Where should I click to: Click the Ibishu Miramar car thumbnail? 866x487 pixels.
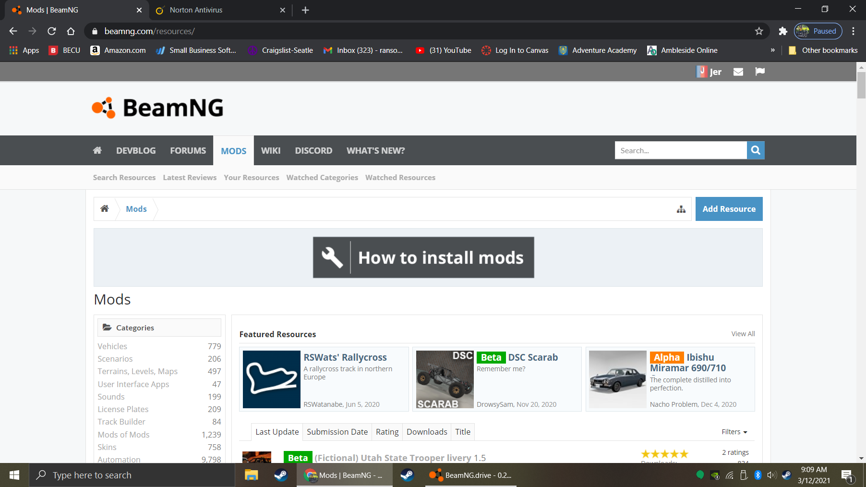[618, 379]
